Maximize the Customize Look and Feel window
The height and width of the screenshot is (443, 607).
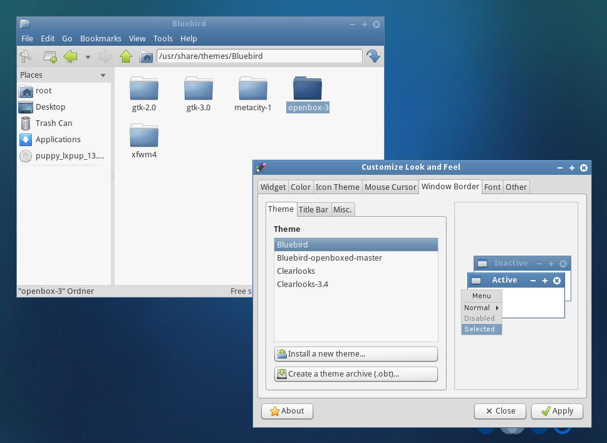tap(572, 168)
